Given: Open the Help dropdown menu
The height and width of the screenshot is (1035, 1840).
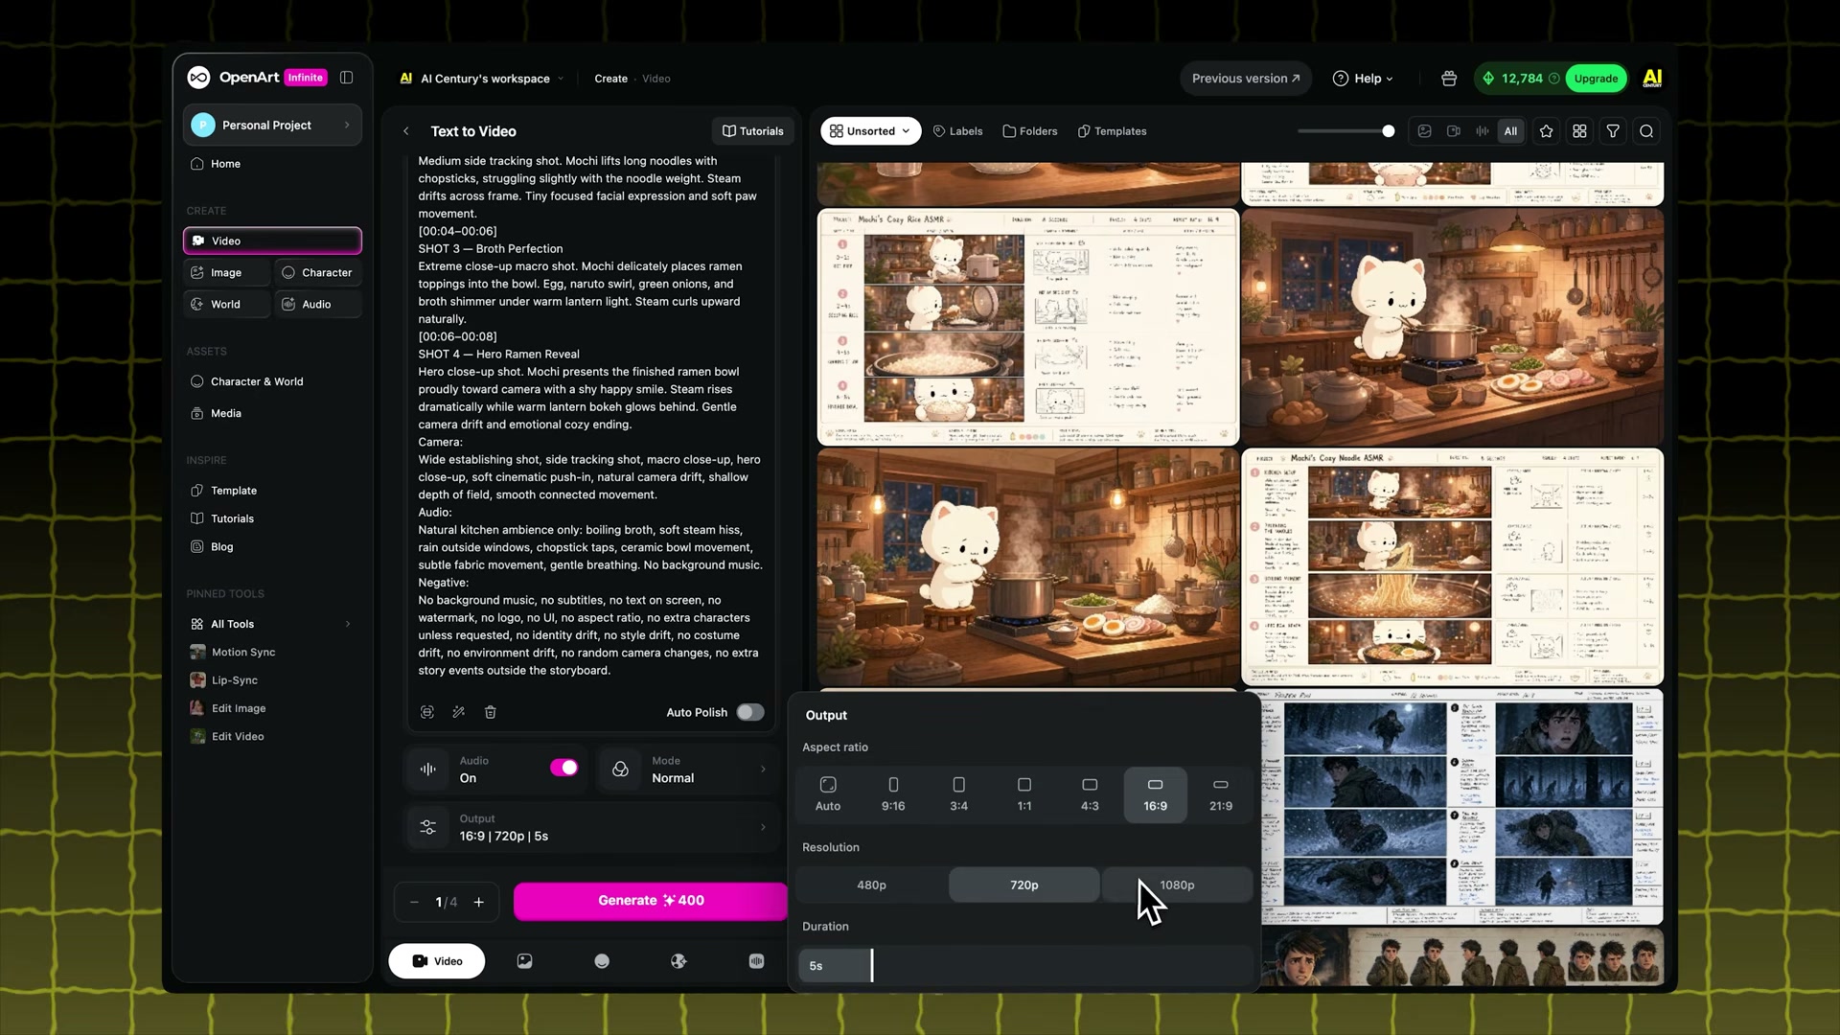Looking at the screenshot, I should pos(1363,79).
